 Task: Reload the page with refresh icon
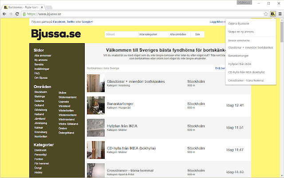pyautogui.click(x=17, y=14)
